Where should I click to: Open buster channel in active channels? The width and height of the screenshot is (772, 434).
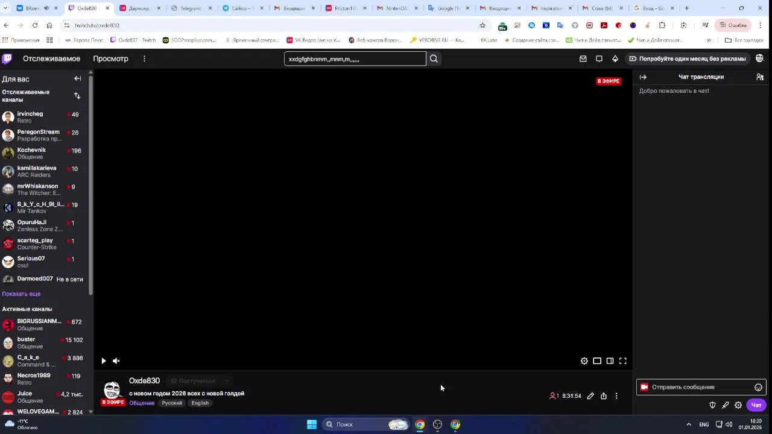45,342
